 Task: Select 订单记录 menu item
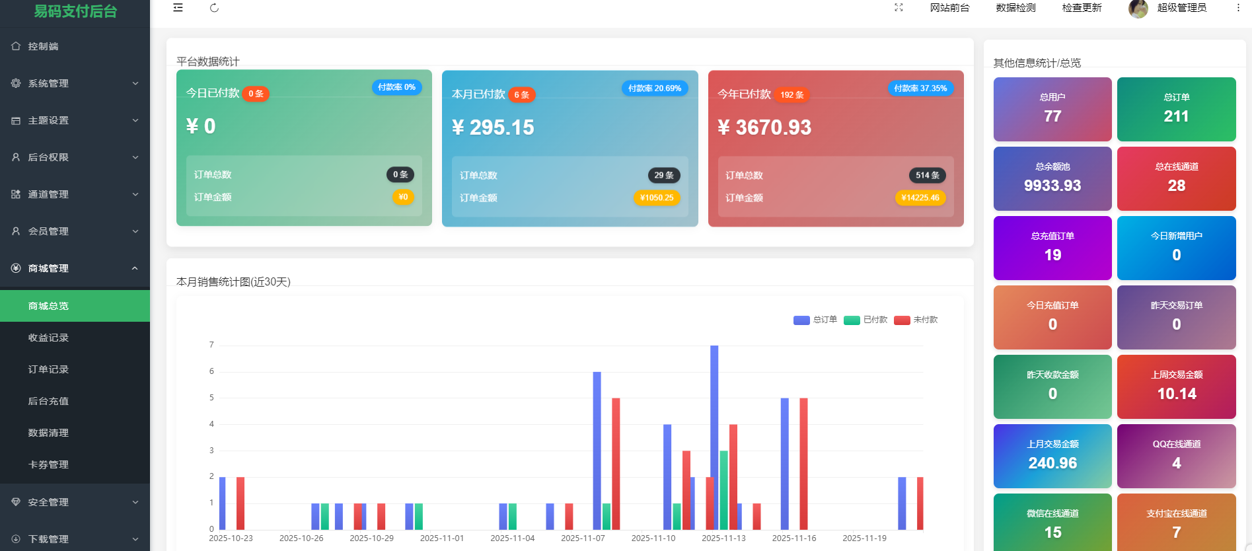(x=48, y=369)
